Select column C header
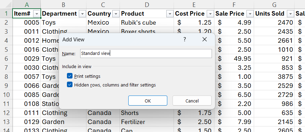 (103, 5)
